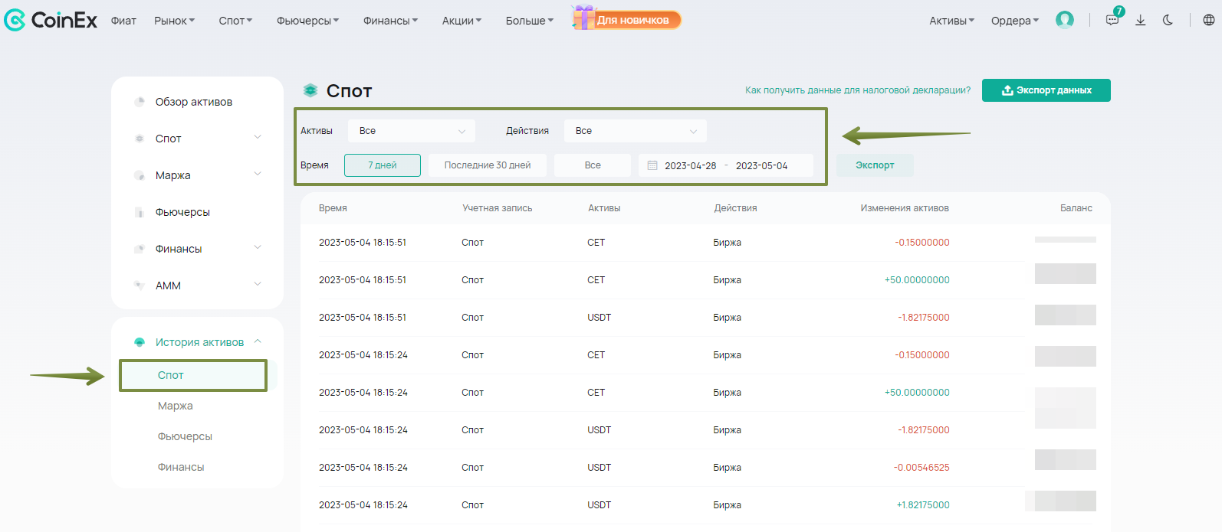Open the Рынок top menu
1222x532 pixels.
click(174, 21)
